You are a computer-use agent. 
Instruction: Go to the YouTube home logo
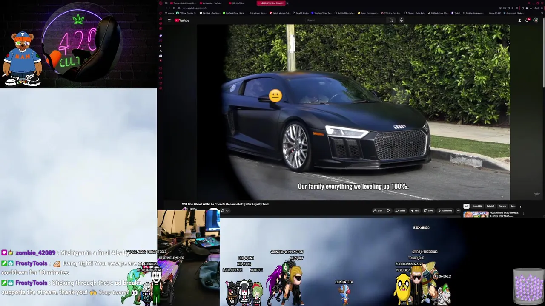coord(182,20)
